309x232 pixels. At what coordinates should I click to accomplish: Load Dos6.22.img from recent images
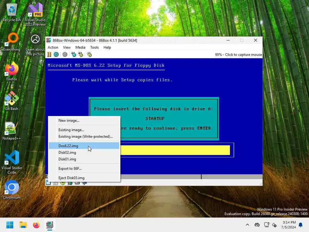[x=84, y=146]
